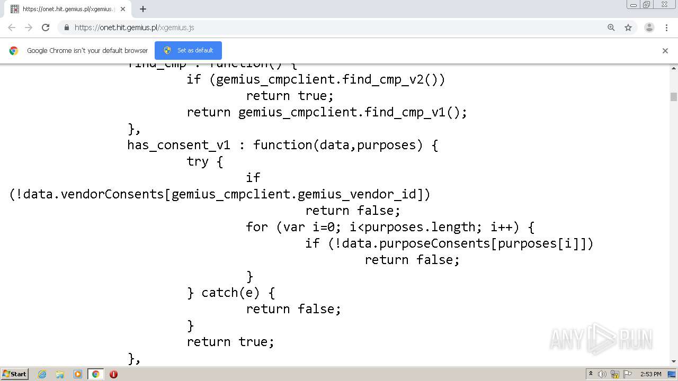Show hidden system tray icons
Screen dimensions: 678x381
tap(591, 374)
